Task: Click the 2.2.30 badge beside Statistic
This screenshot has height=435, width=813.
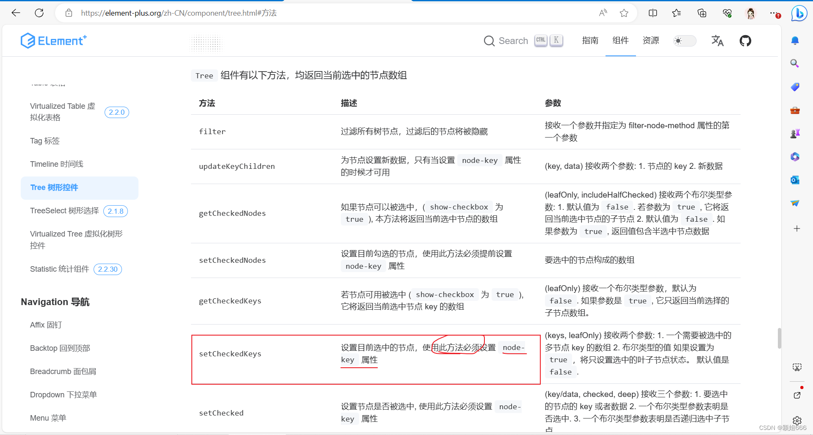Action: click(108, 269)
